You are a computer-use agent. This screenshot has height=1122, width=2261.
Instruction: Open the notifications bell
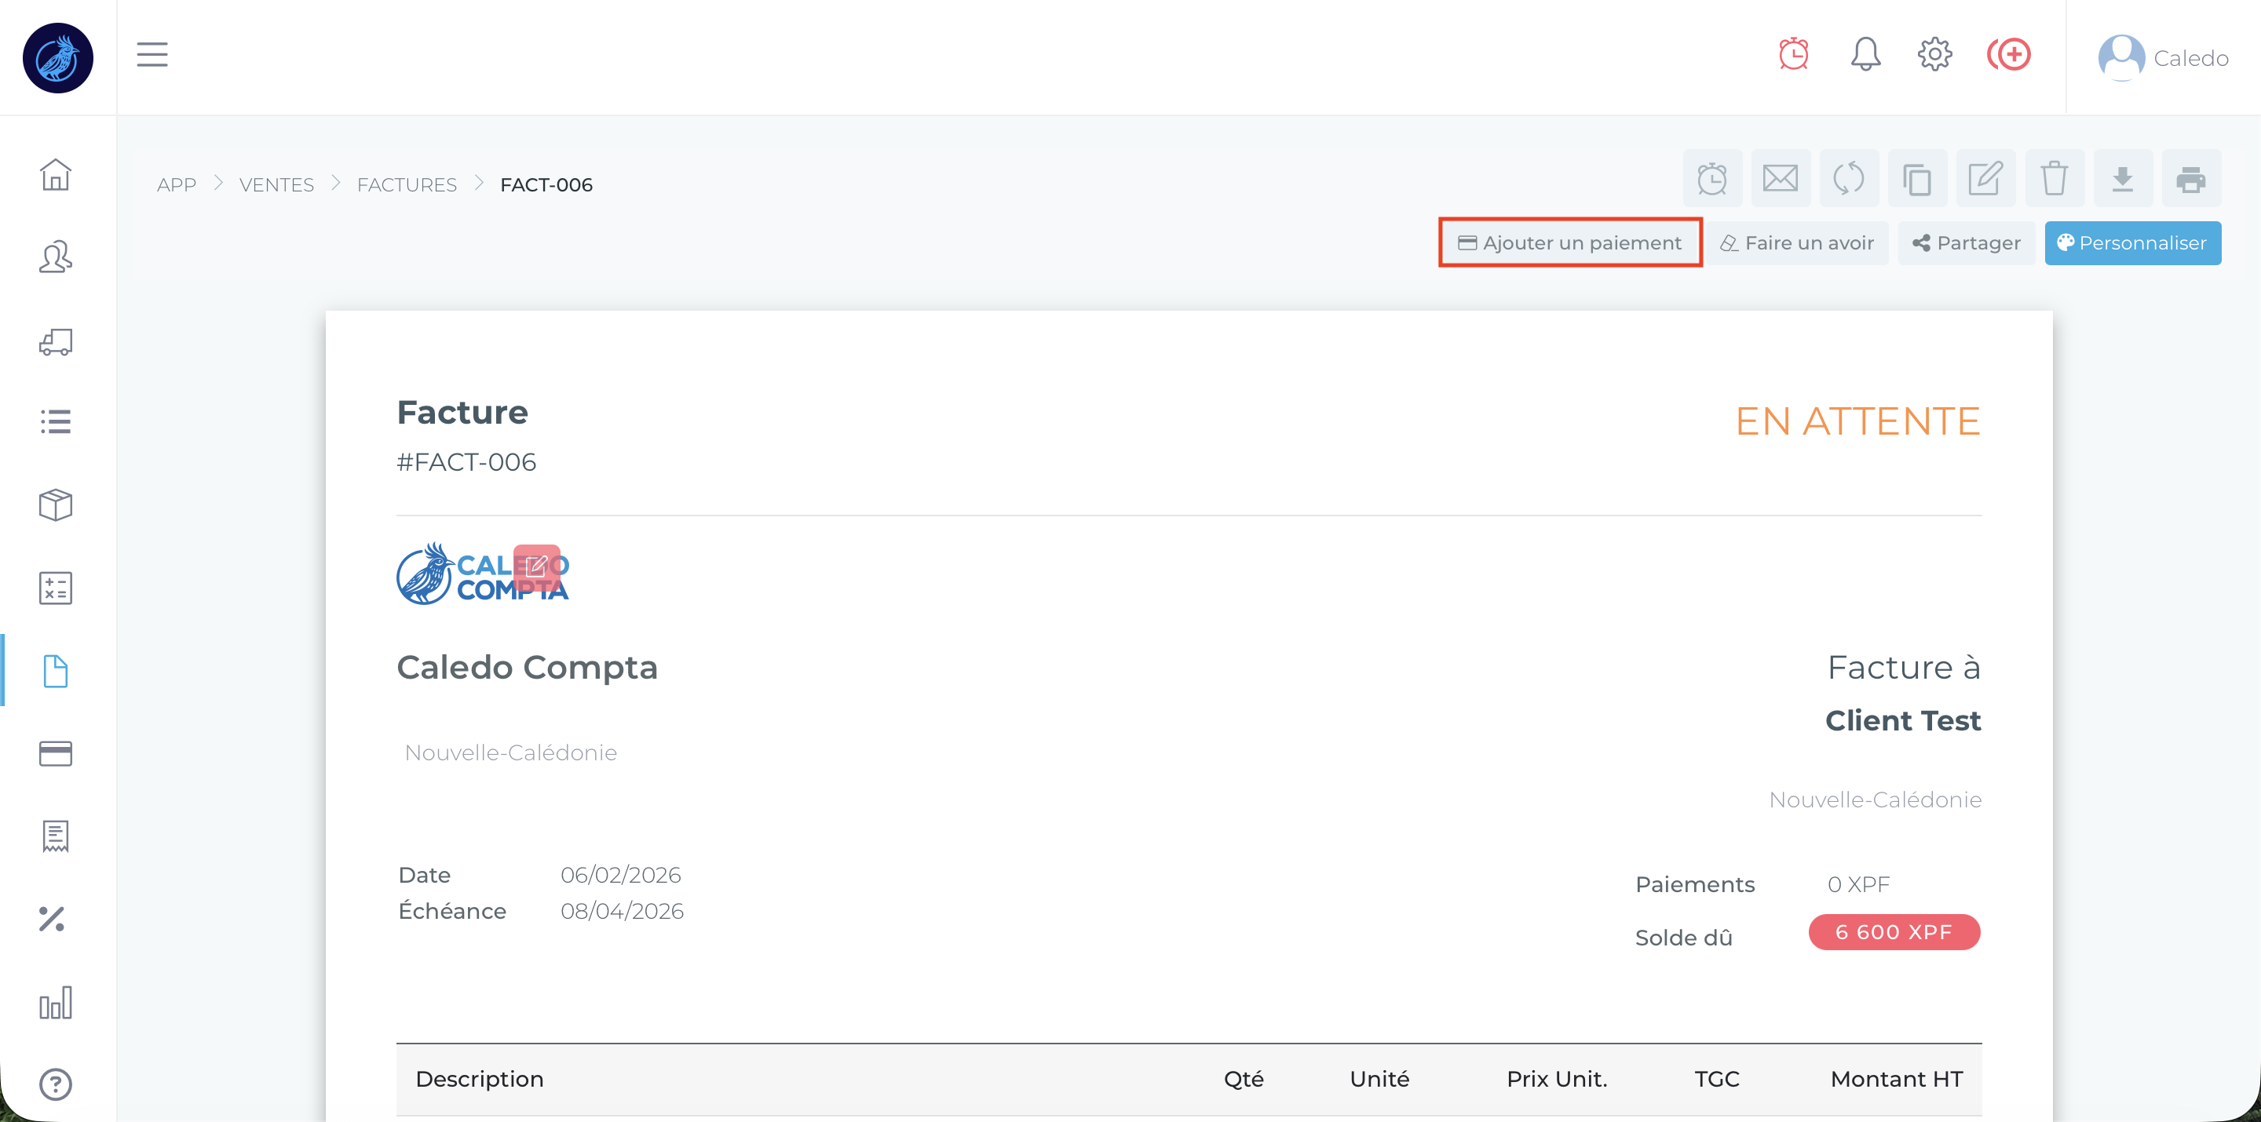point(1865,54)
